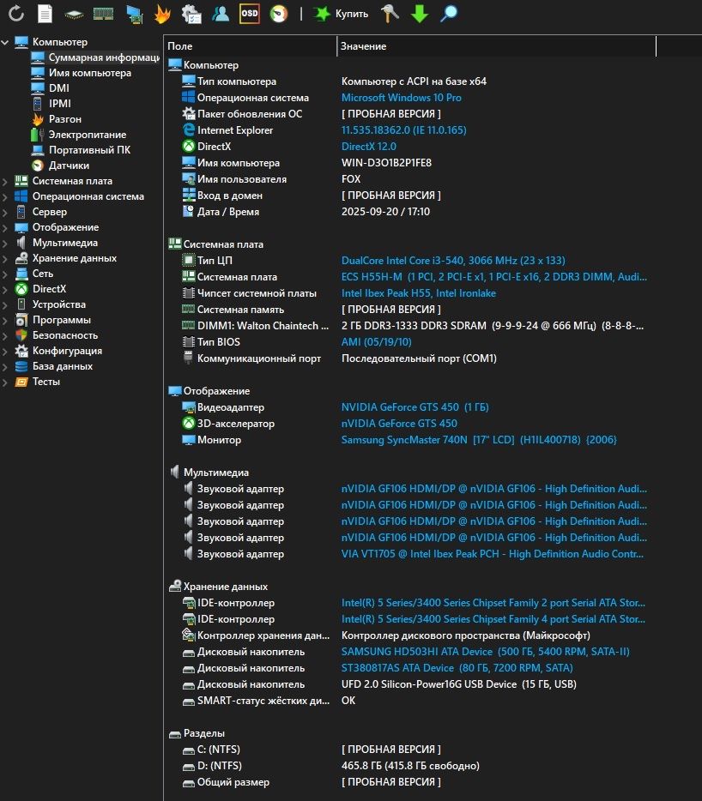Launch the flame stability test icon

[162, 14]
